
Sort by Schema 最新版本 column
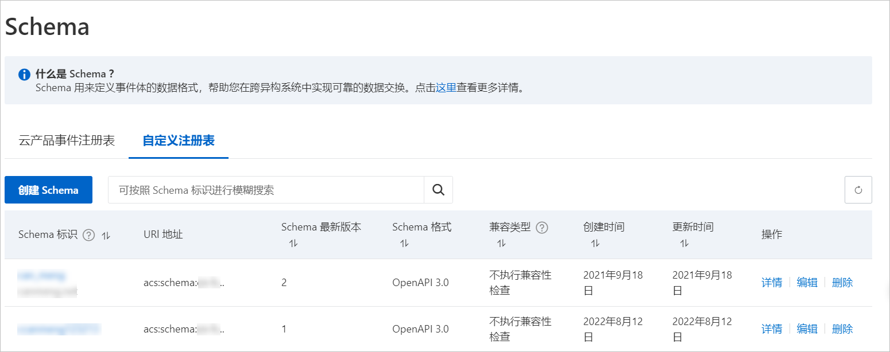(x=293, y=244)
